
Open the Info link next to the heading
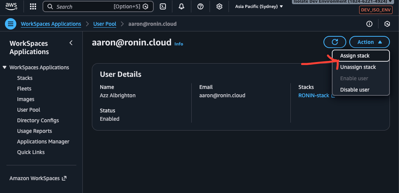tap(179, 44)
